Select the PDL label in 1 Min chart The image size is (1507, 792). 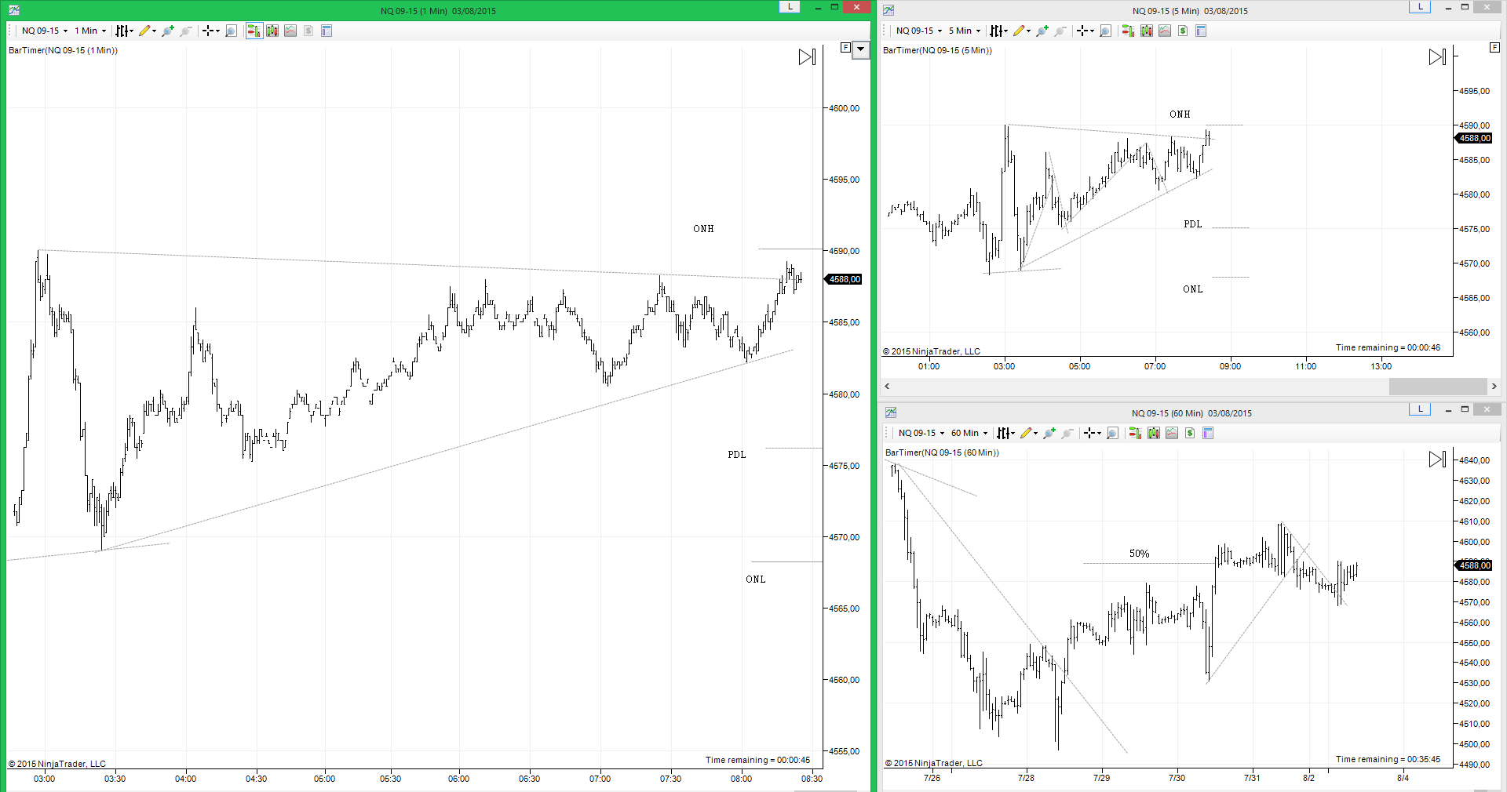pyautogui.click(x=736, y=455)
